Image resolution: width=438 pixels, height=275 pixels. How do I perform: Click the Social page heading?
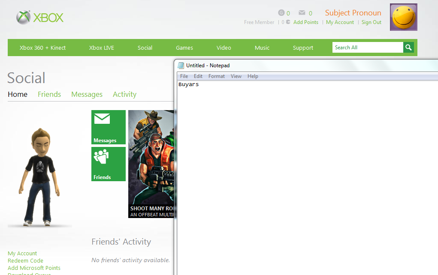pos(26,78)
